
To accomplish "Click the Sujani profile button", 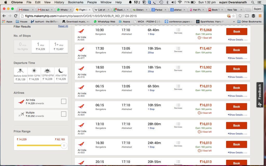I will (257, 9).
